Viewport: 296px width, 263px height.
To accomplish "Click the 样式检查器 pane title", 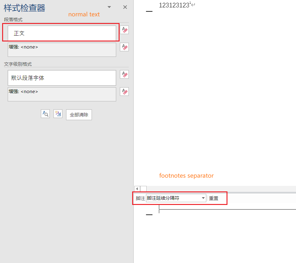I will [x=25, y=8].
